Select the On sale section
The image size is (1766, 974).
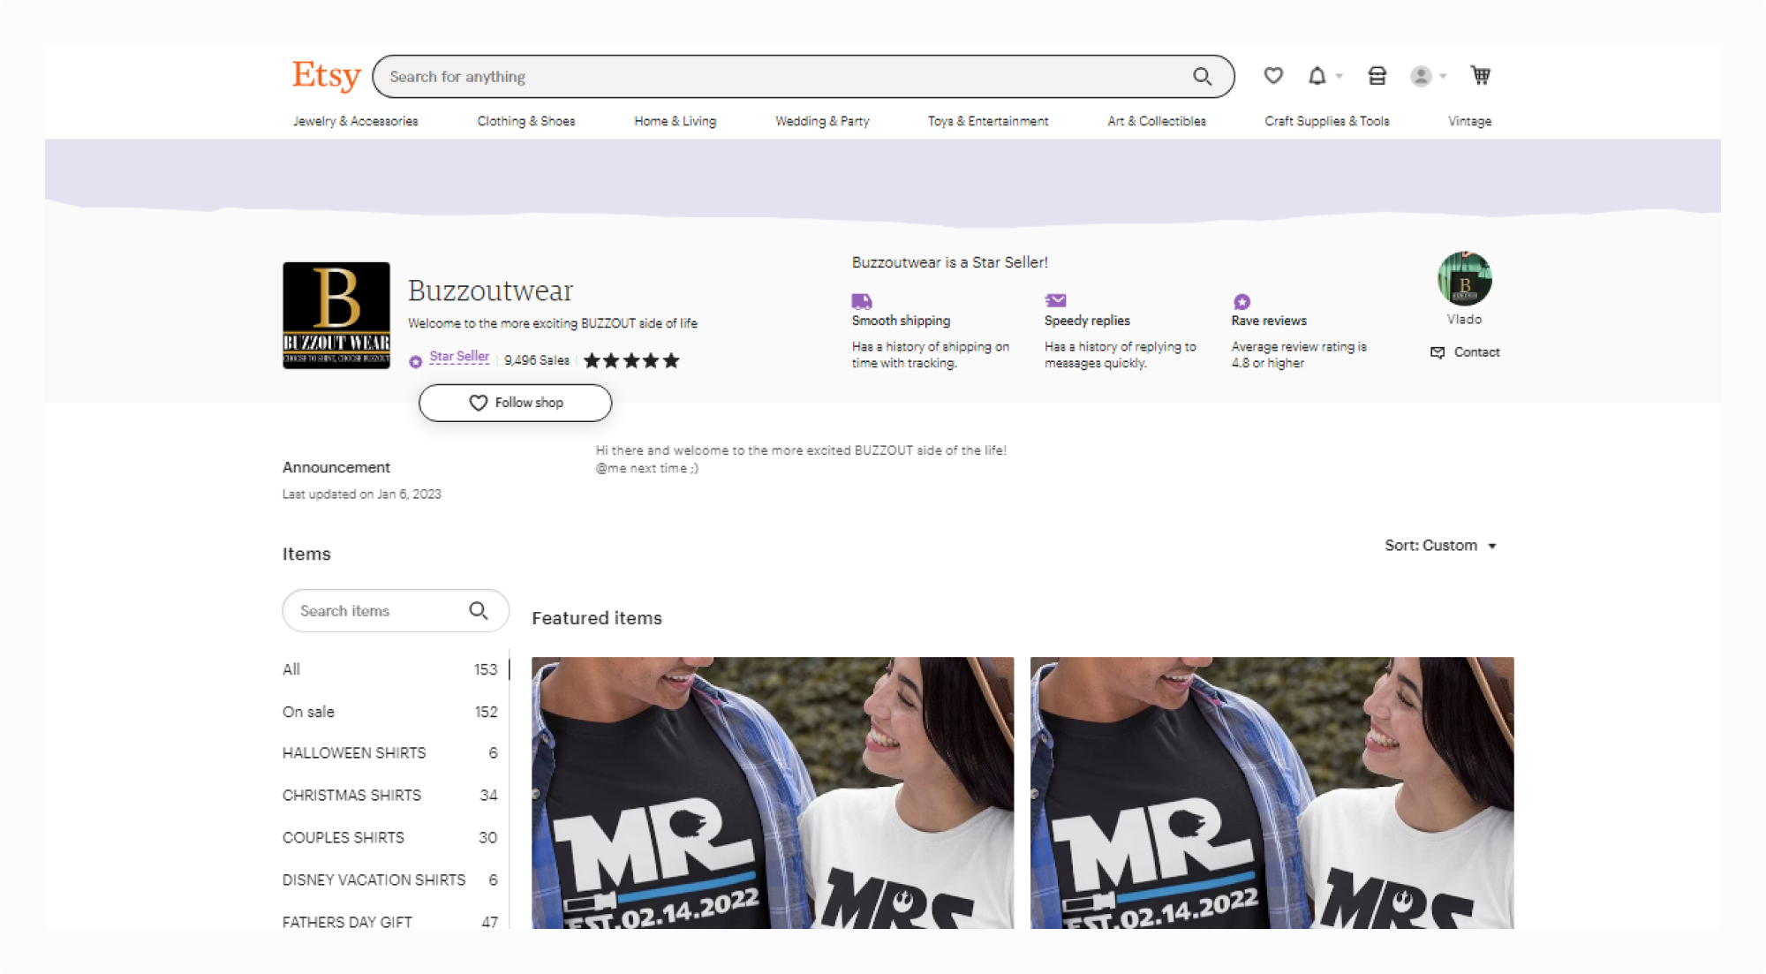(389, 712)
